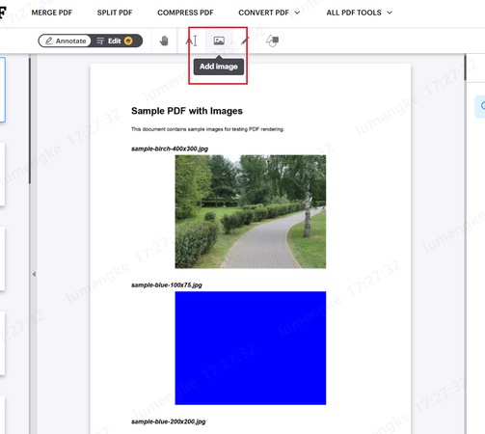Click the sample-blue-100x75.jpg caption

(167, 285)
